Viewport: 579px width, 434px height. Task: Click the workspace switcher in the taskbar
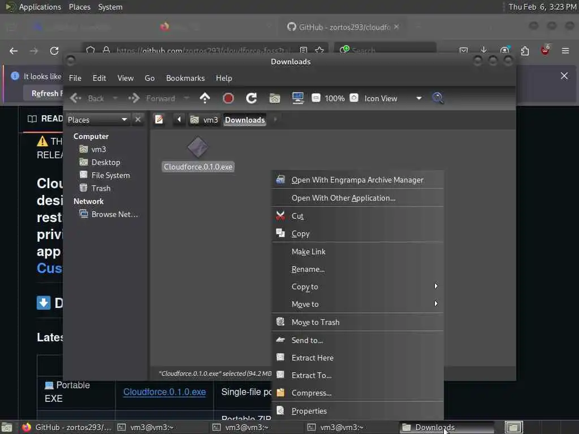coord(513,427)
